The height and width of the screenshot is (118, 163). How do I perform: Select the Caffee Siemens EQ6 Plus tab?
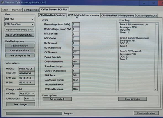(54, 10)
